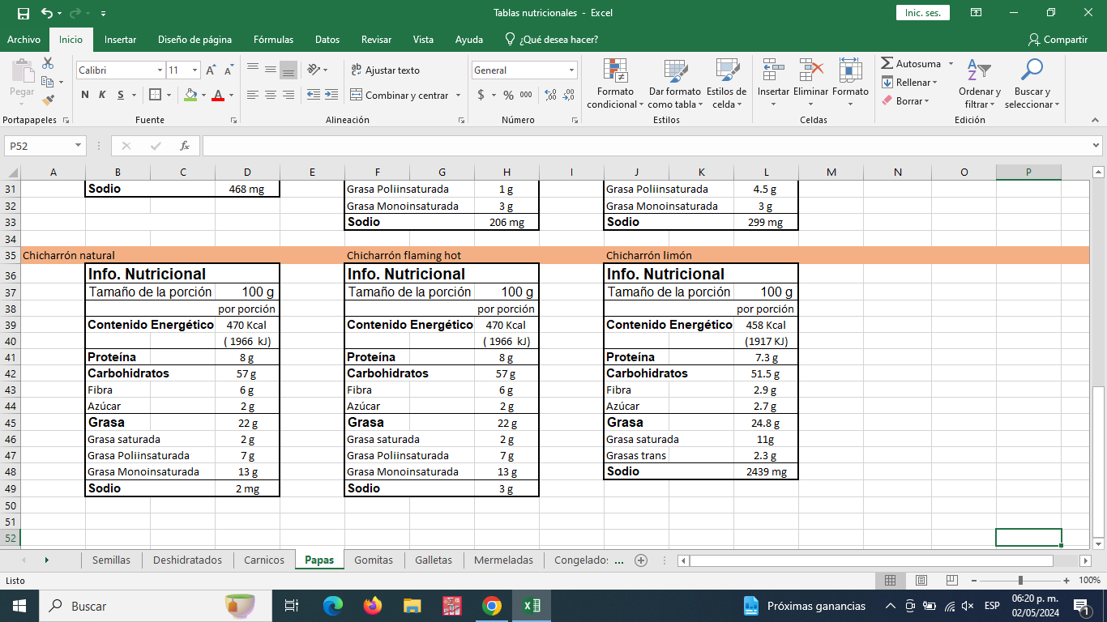The width and height of the screenshot is (1107, 622).
Task: Open the font name Calibri dropdown
Action: pyautogui.click(x=160, y=70)
